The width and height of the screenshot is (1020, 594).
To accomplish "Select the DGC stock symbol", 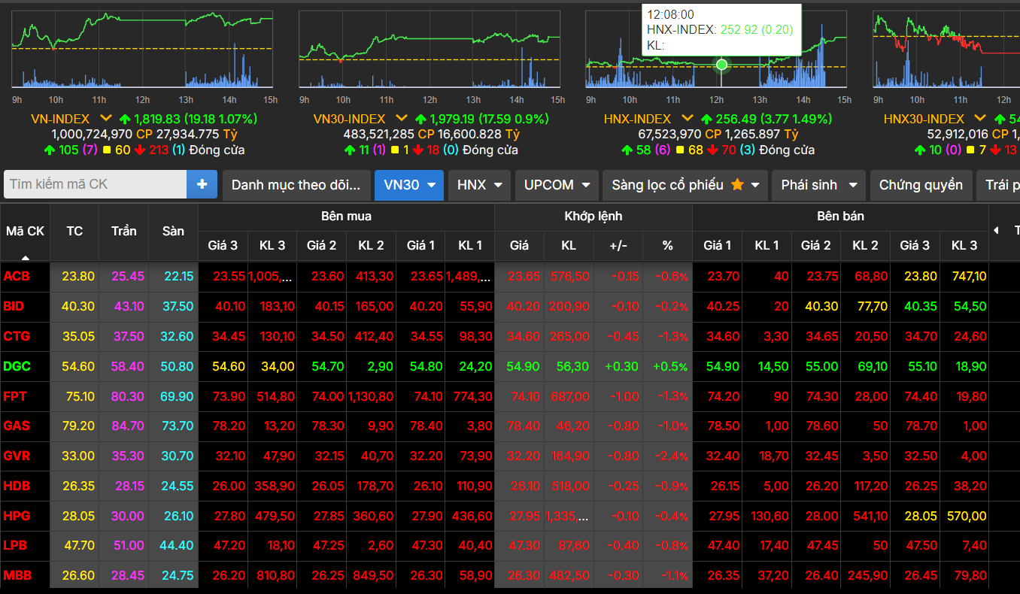I will 17,366.
